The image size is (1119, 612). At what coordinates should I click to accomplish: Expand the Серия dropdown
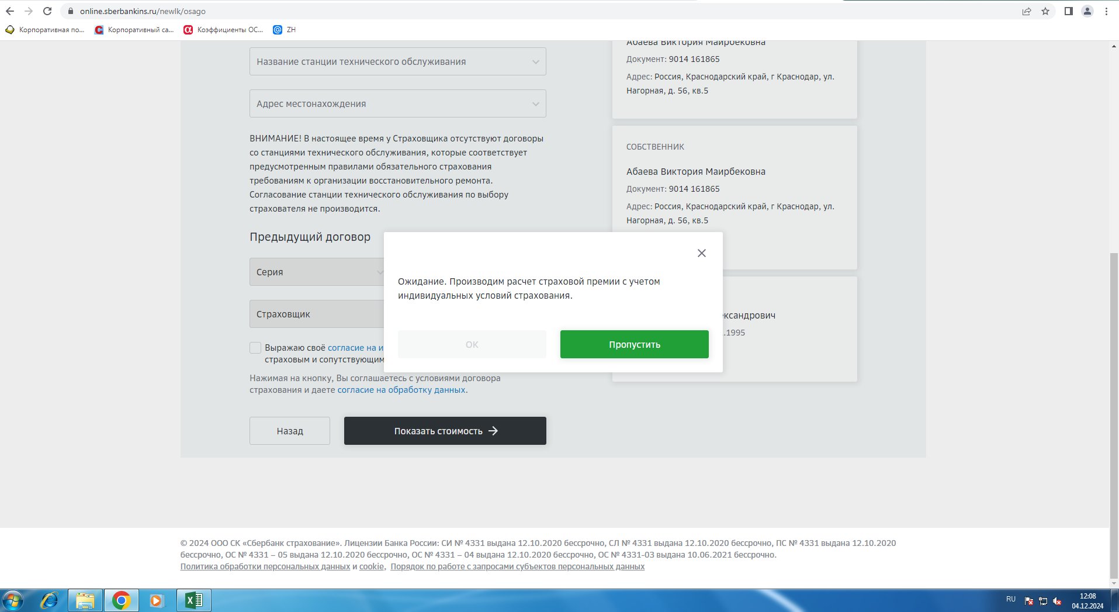pyautogui.click(x=316, y=272)
